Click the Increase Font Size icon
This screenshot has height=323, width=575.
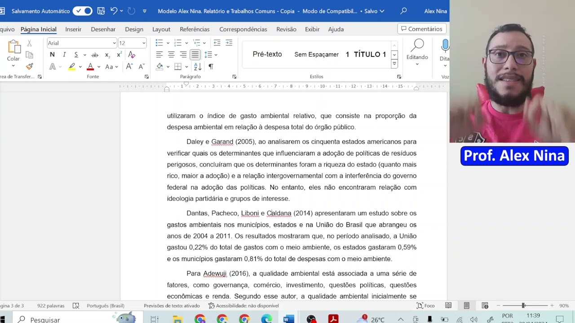coord(129,66)
